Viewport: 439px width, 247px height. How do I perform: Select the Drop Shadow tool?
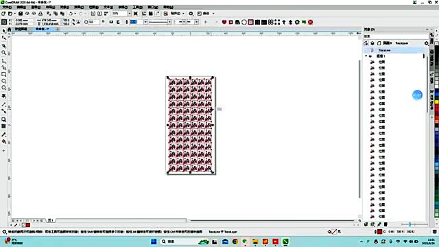[x=3, y=119]
